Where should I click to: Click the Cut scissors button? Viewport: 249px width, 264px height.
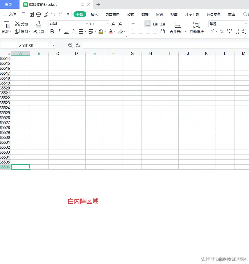click(21, 24)
